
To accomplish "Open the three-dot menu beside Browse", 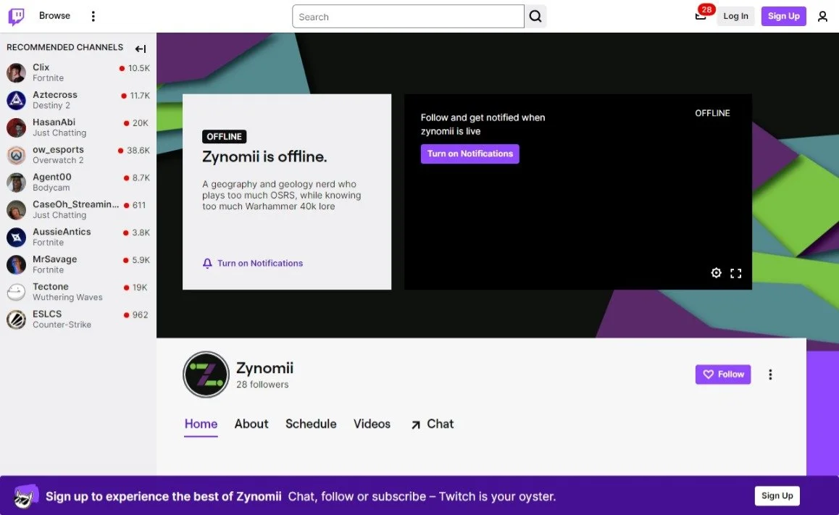I will click(x=93, y=16).
